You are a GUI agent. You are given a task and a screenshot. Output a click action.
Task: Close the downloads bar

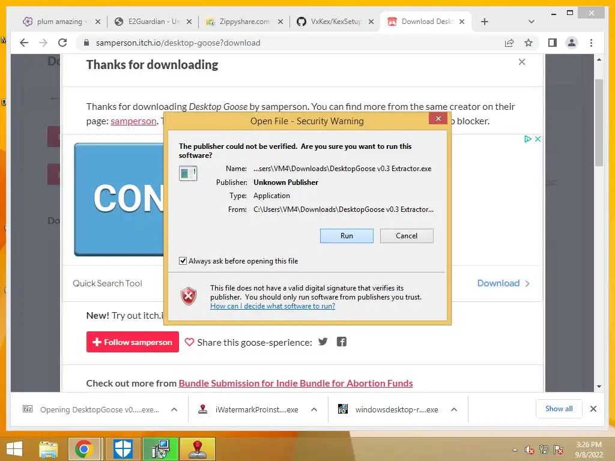pos(593,409)
